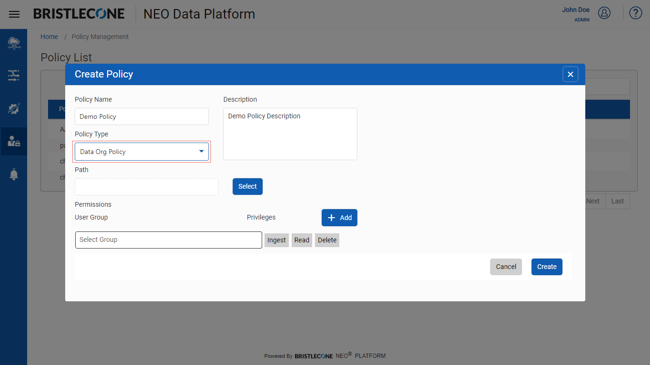Open the policy management sidebar icon
Viewport: 650px width, 365px height.
tap(14, 141)
